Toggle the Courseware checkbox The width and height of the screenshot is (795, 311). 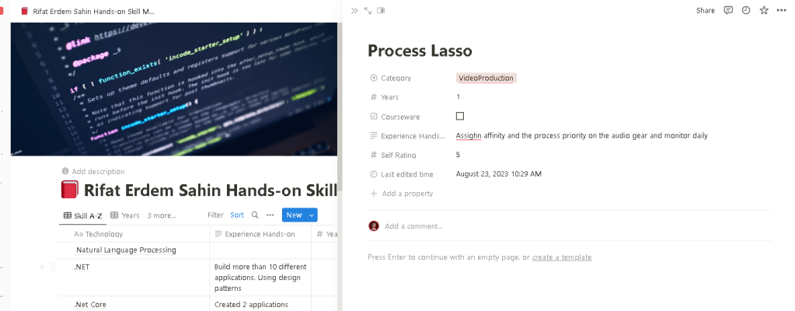pyautogui.click(x=460, y=116)
